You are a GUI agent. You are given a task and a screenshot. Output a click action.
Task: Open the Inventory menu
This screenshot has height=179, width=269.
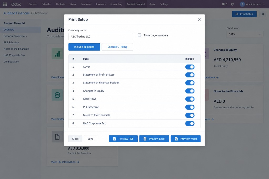pos(101,4)
